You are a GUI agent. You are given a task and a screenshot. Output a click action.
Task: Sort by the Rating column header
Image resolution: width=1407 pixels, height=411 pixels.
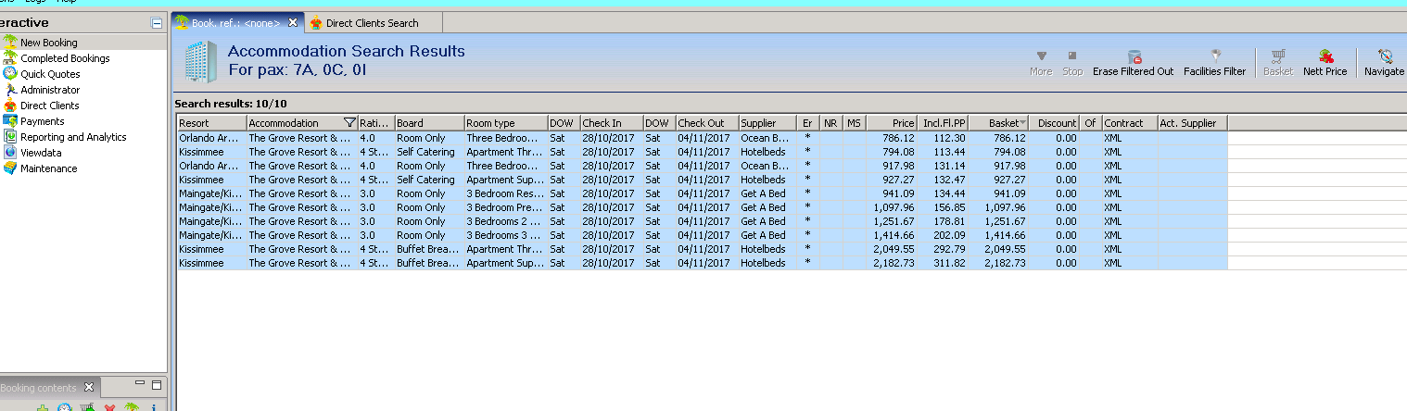click(x=376, y=123)
